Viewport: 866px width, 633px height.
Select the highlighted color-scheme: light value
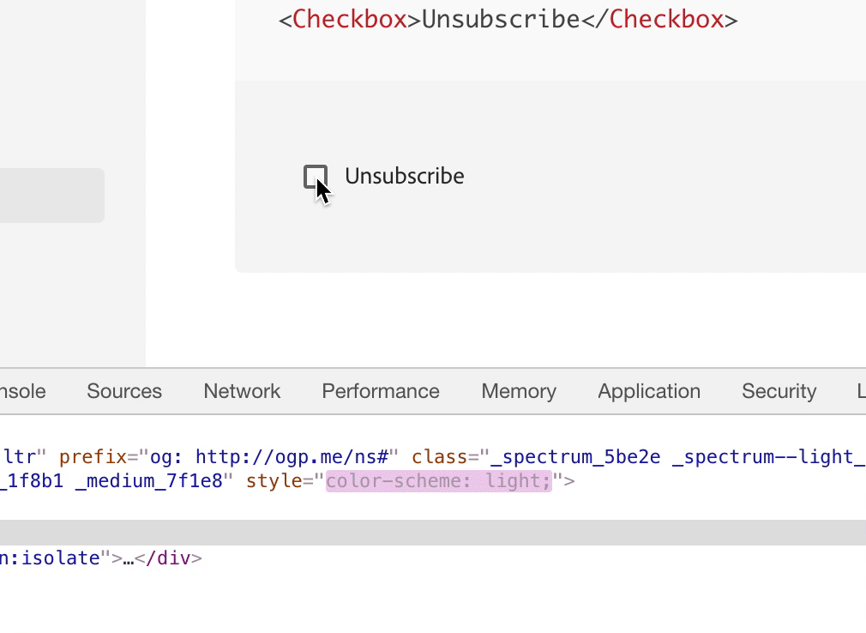(438, 481)
